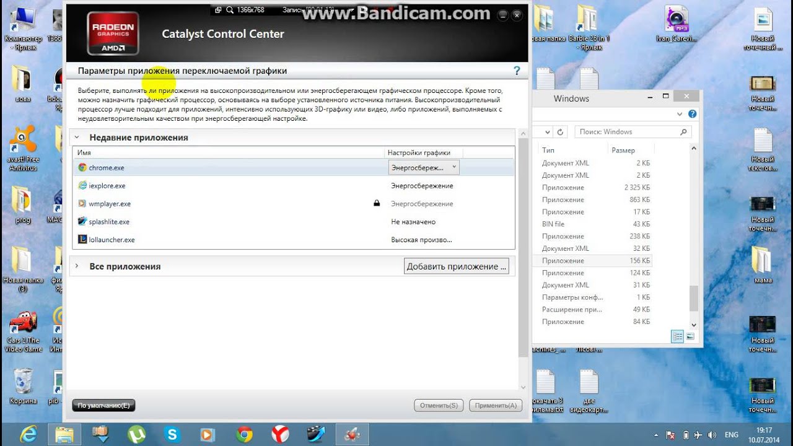Open the clapperboard video app on taskbar
This screenshot has width=793, height=446.
[x=316, y=434]
